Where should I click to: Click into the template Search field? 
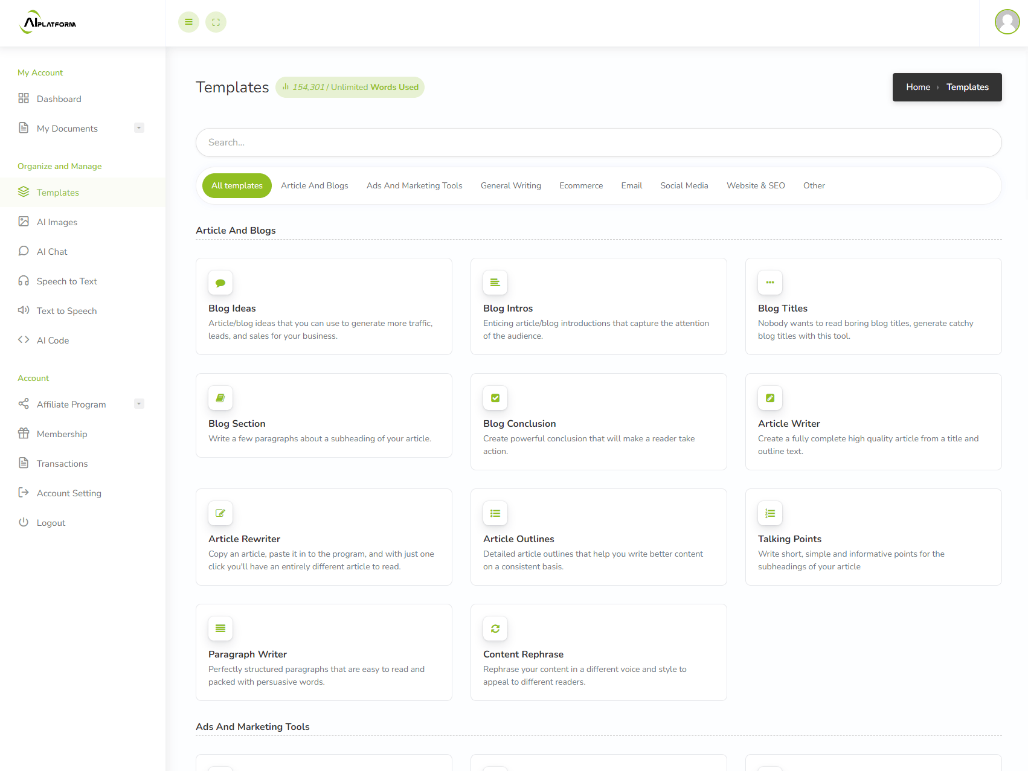pyautogui.click(x=598, y=142)
